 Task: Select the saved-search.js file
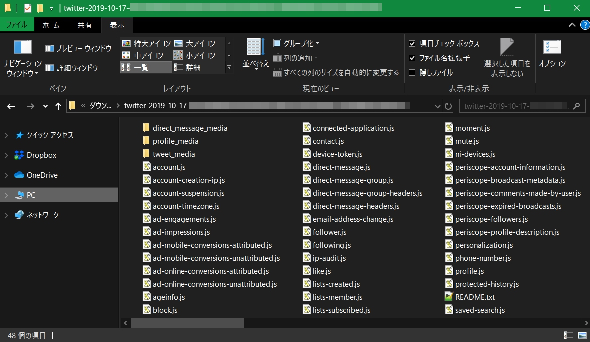coord(475,310)
